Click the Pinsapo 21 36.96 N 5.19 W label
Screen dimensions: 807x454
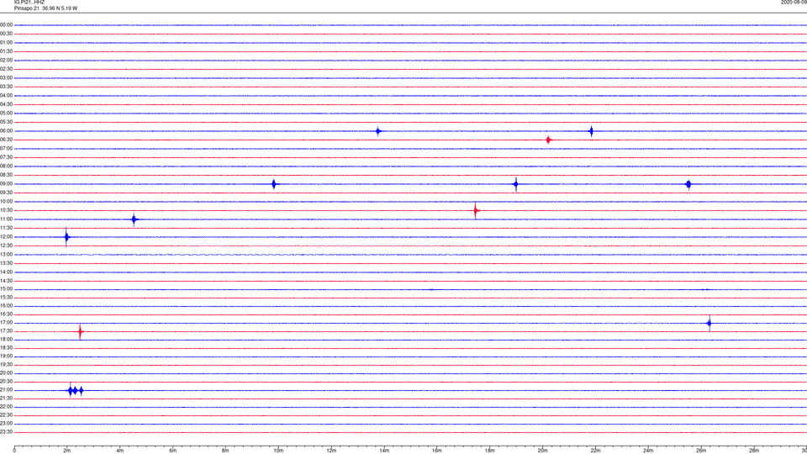tap(45, 8)
